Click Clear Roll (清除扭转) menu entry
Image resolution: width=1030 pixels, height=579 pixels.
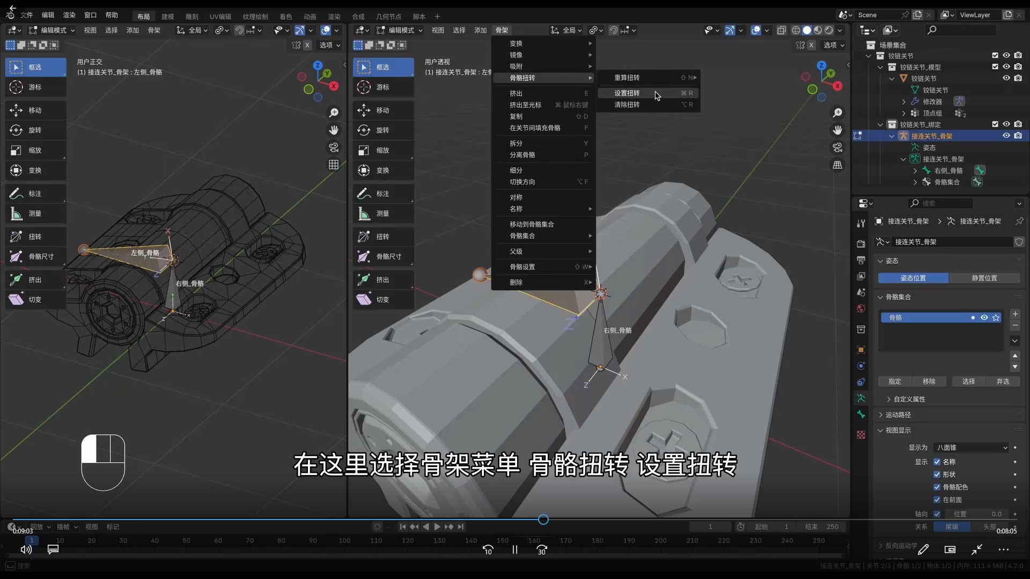pyautogui.click(x=627, y=105)
